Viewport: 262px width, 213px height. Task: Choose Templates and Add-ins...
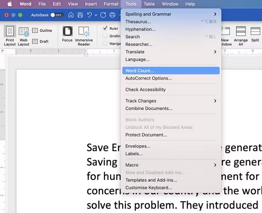[x=171, y=180]
